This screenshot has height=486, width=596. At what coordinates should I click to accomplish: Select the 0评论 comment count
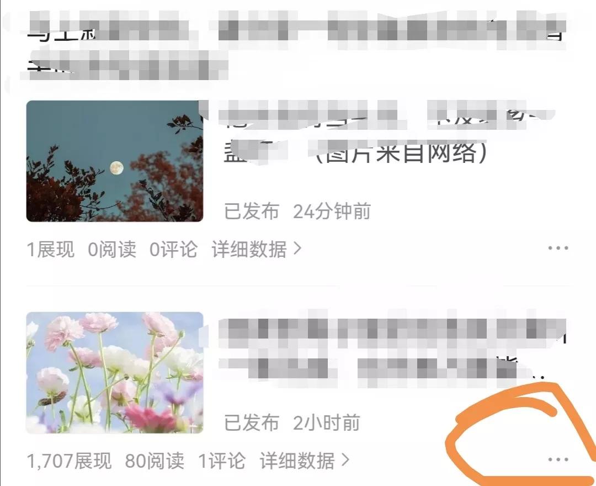[174, 250]
